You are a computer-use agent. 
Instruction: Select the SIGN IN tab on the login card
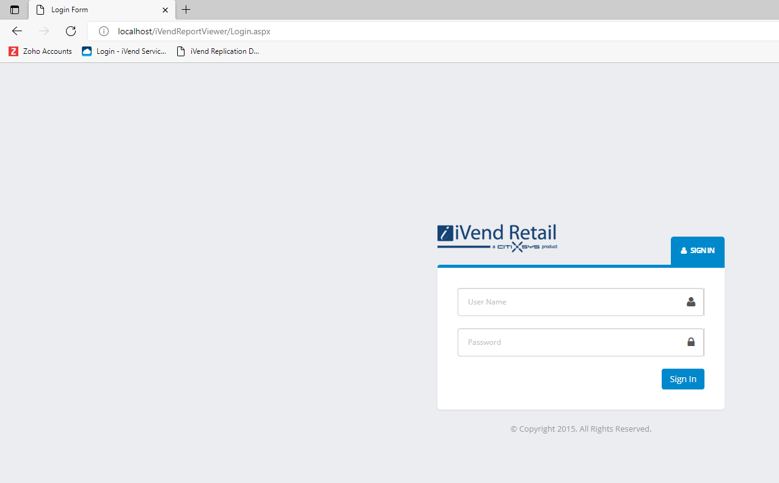(x=698, y=251)
